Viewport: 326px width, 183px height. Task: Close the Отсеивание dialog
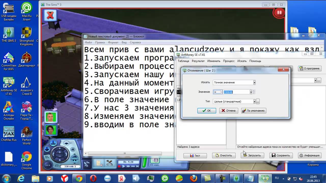point(283,69)
